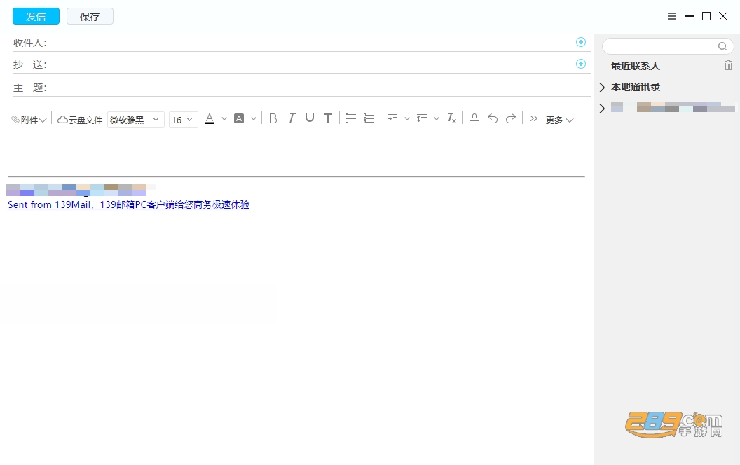Open the indent options arrow

click(407, 119)
